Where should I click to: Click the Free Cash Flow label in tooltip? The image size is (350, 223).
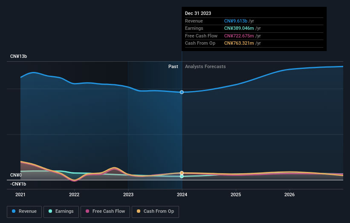click(x=201, y=36)
